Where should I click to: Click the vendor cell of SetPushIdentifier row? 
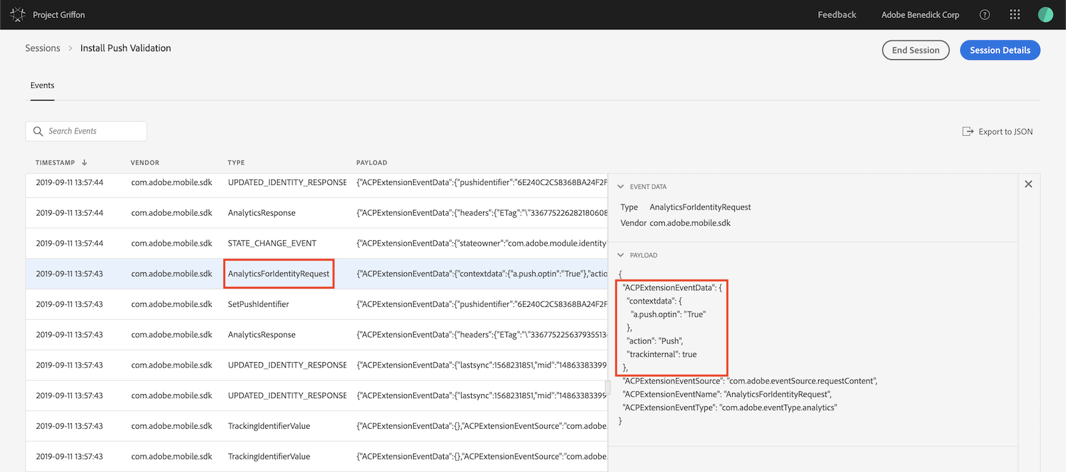click(x=172, y=304)
